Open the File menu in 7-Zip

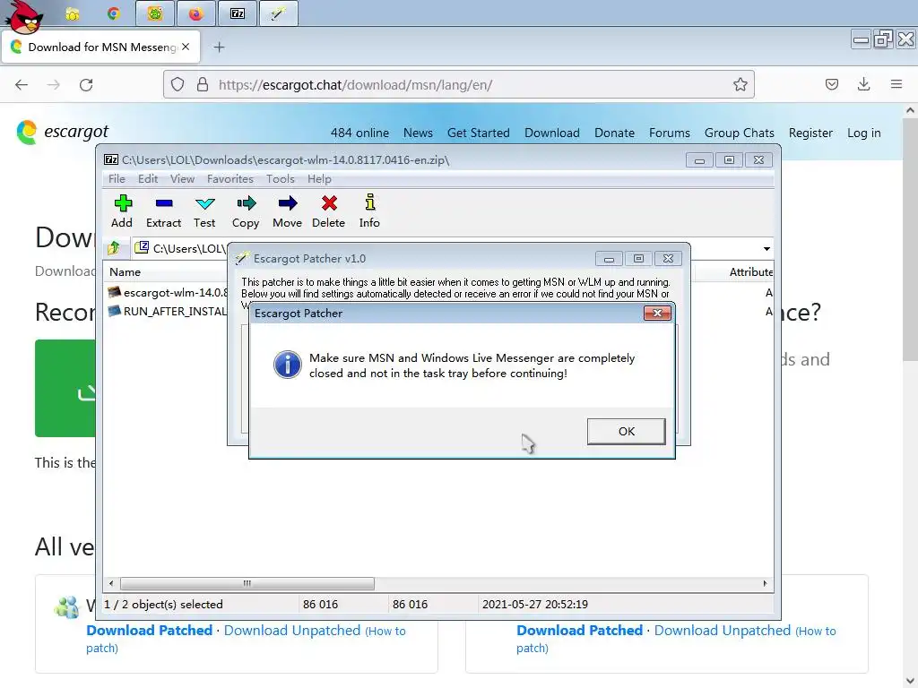[x=117, y=179]
